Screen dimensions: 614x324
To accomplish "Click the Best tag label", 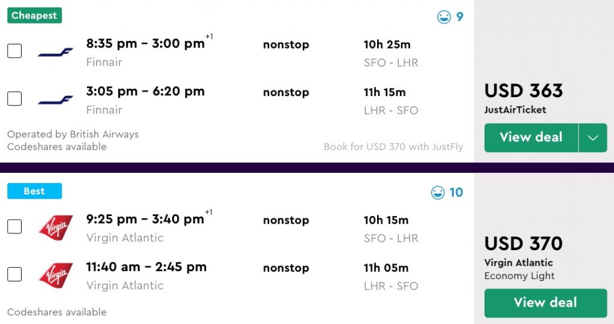I will [34, 191].
